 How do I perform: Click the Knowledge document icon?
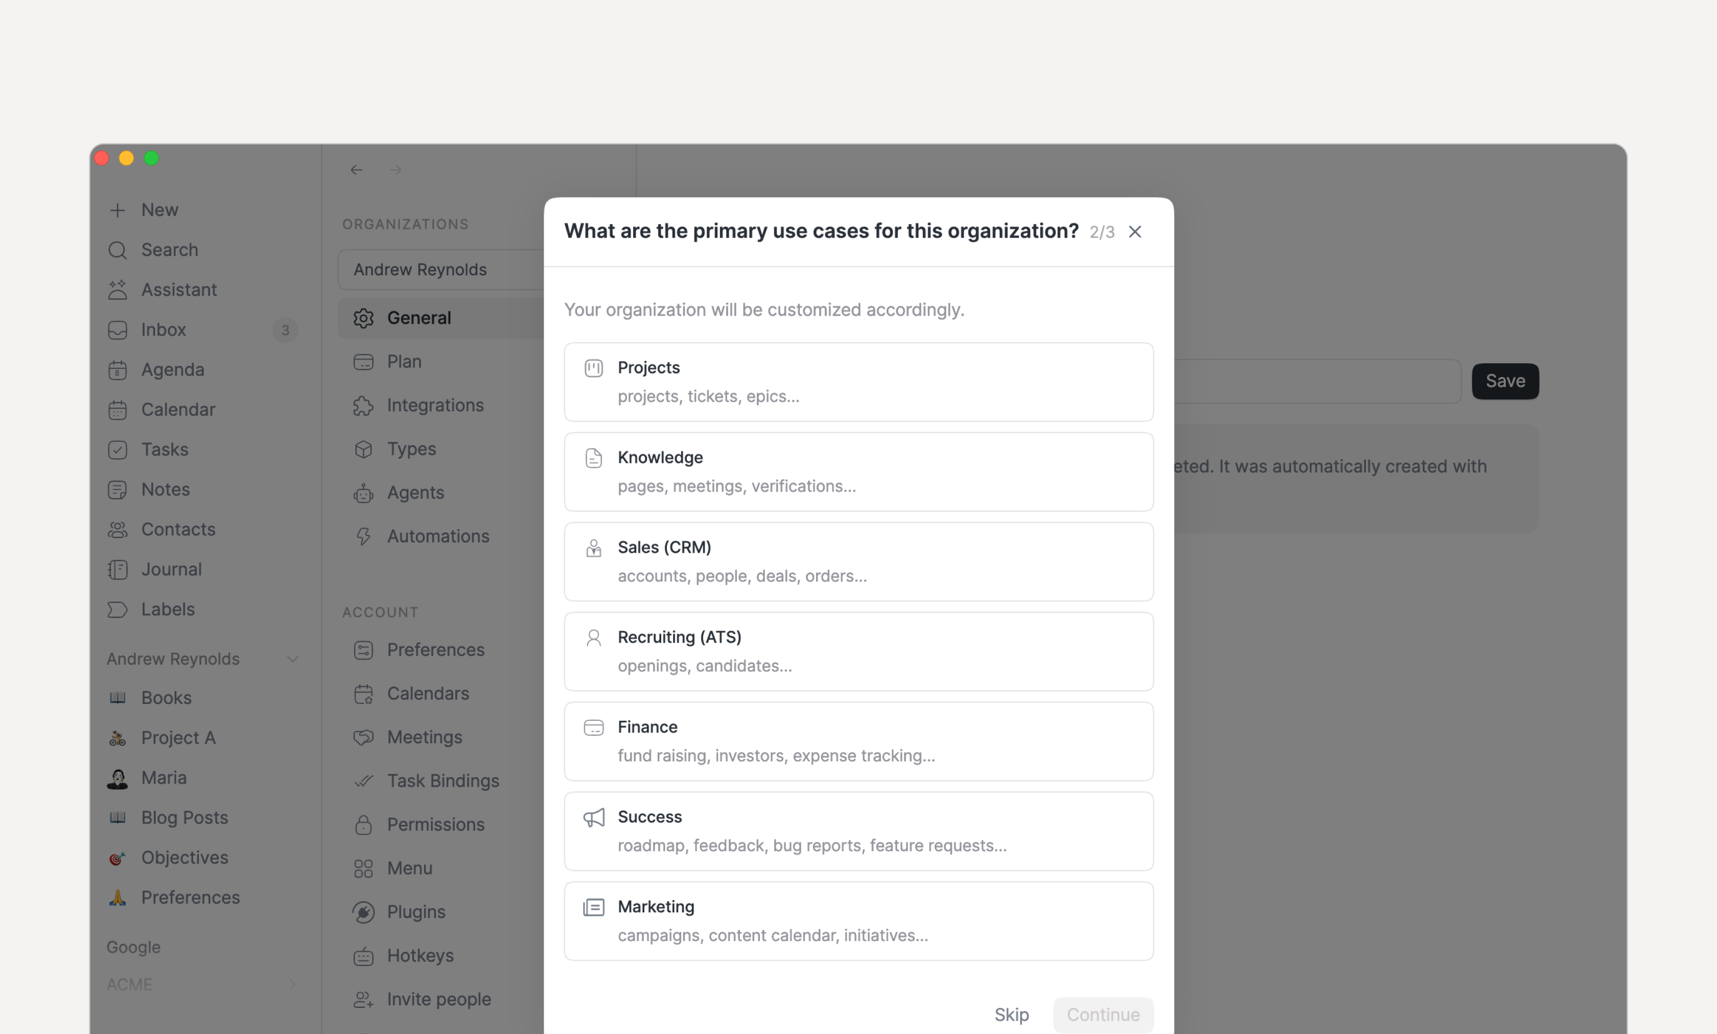(x=593, y=458)
